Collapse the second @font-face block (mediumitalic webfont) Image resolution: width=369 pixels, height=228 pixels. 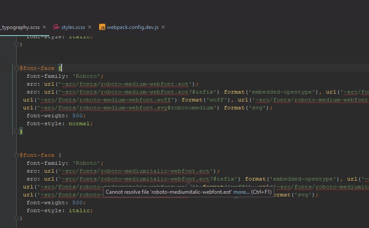[16, 155]
